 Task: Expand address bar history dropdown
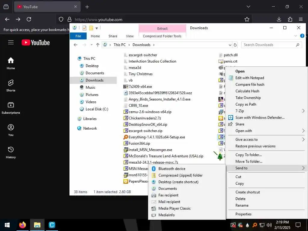tap(230, 45)
